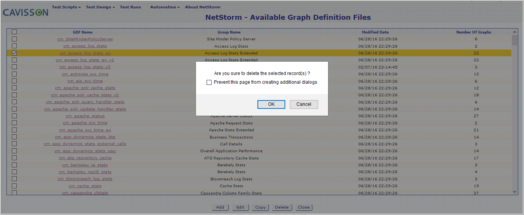This screenshot has height=215, width=524.
Task: Open About NetStorm menu item
Action: point(202,7)
